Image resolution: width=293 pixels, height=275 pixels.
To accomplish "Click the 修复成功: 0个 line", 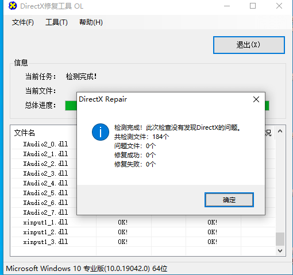I will pyautogui.click(x=135, y=155).
